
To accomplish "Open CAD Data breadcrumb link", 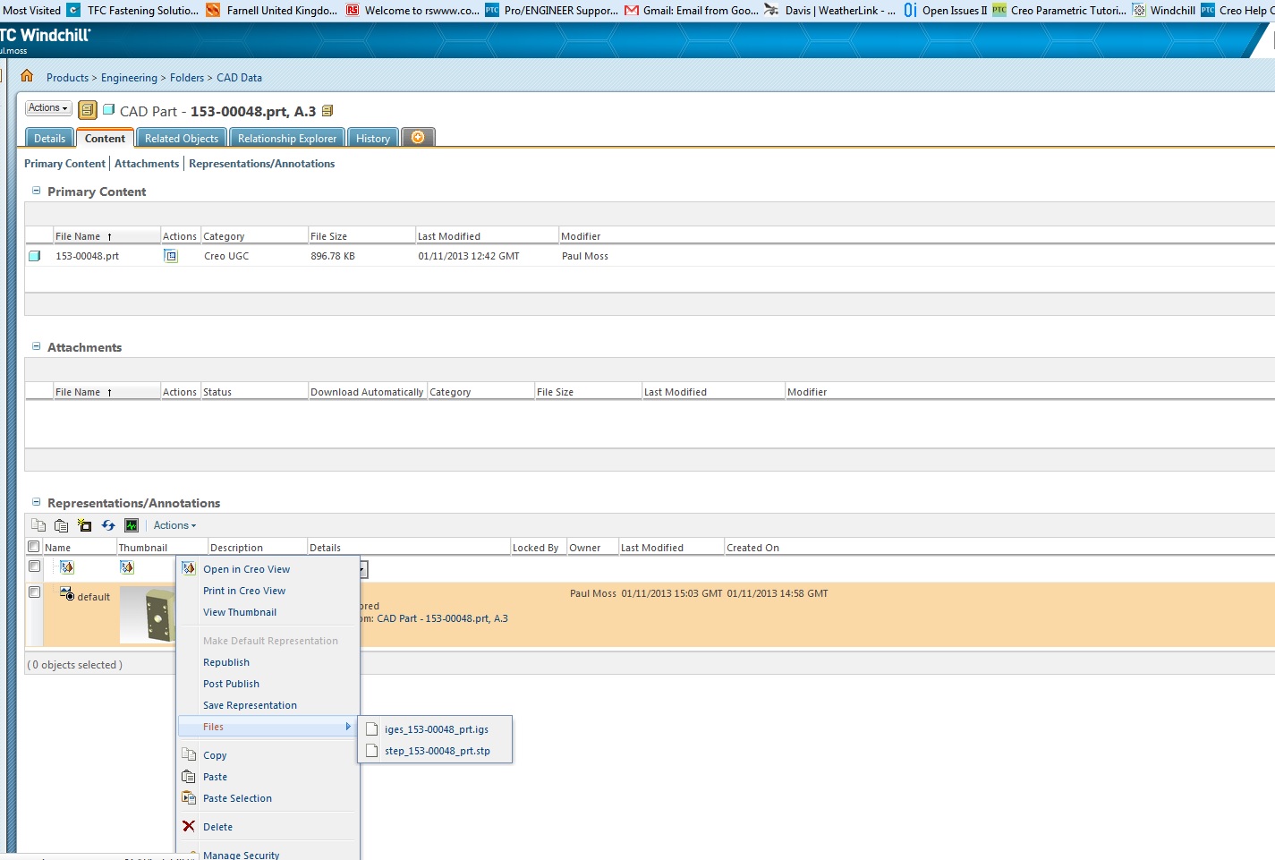I will pyautogui.click(x=239, y=78).
